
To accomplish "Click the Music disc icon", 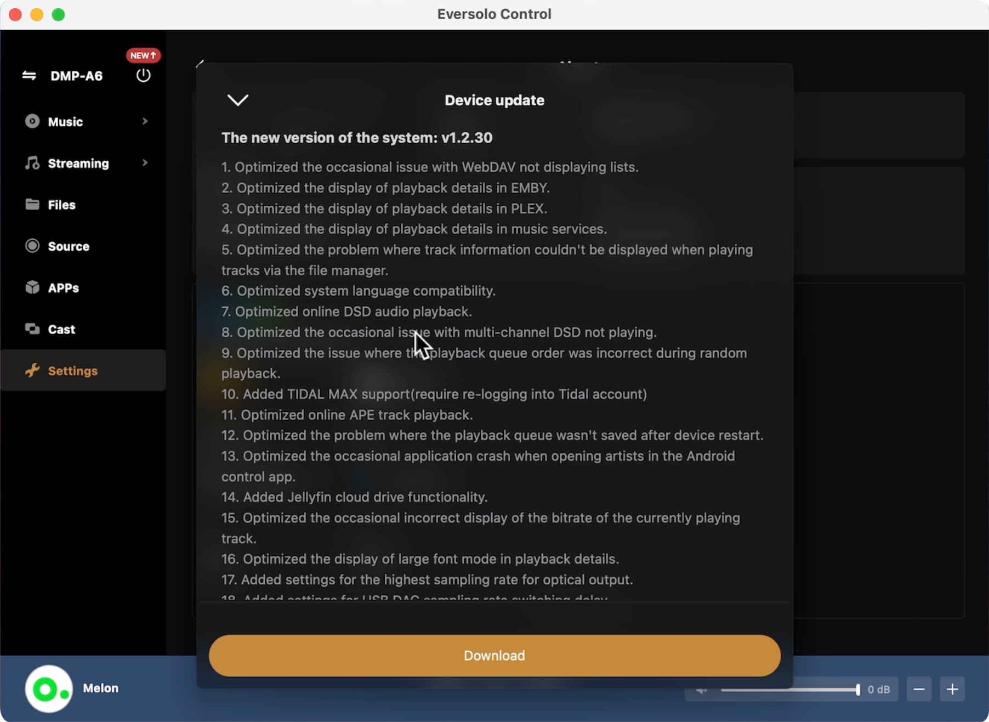I will tap(32, 121).
